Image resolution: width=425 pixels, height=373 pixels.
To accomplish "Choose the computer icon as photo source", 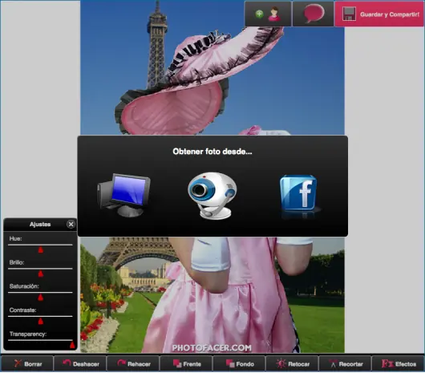I will click(x=123, y=195).
